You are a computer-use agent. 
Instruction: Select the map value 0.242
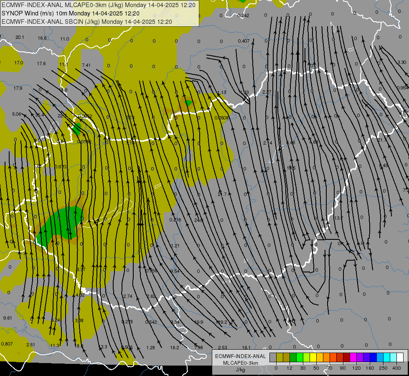coord(244,15)
